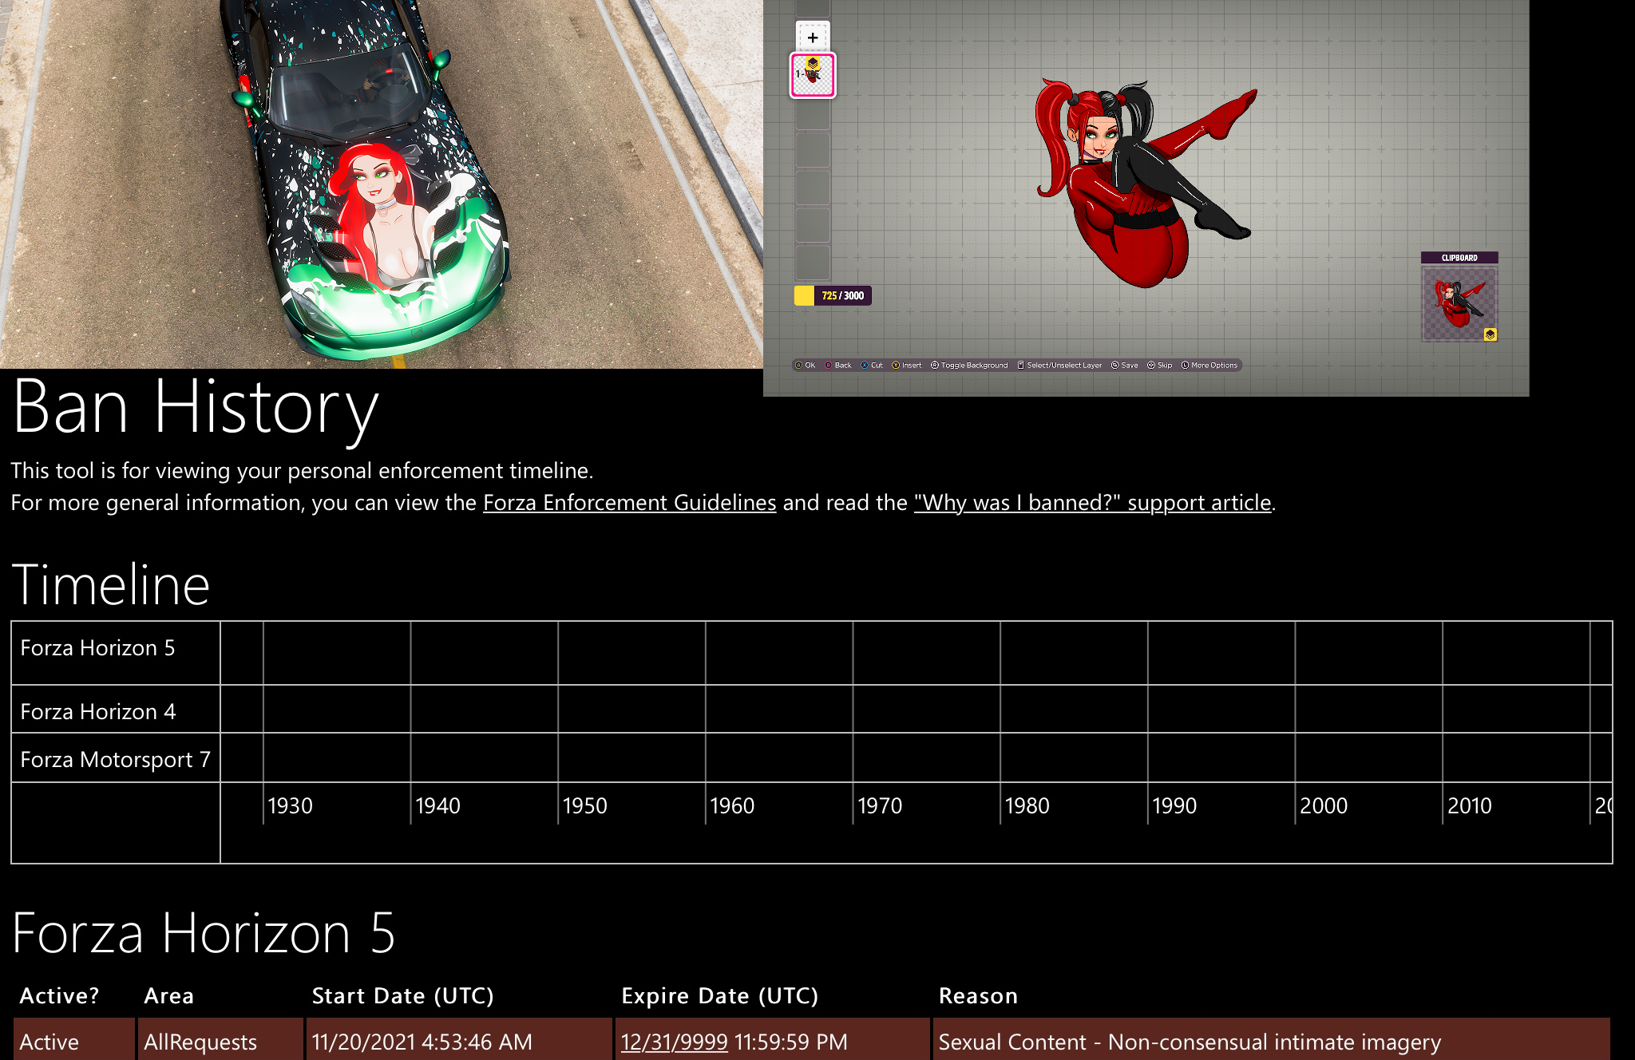Click the yellow 725/3000 layer count indicator
Image resolution: width=1635 pixels, height=1060 pixels.
coord(833,295)
